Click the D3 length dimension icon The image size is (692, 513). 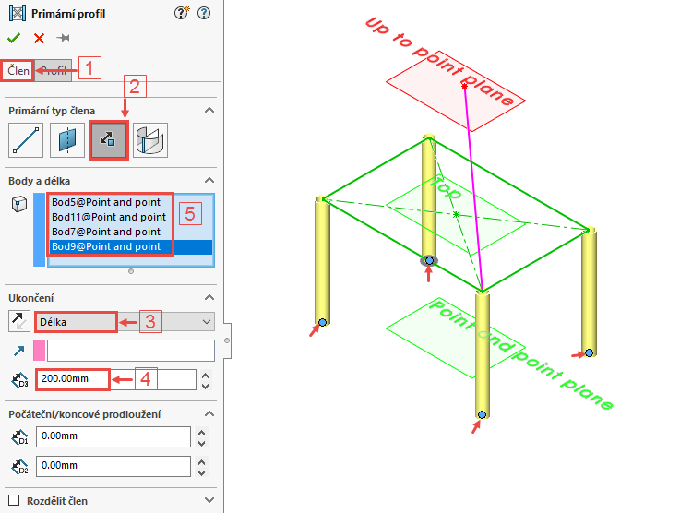click(20, 379)
